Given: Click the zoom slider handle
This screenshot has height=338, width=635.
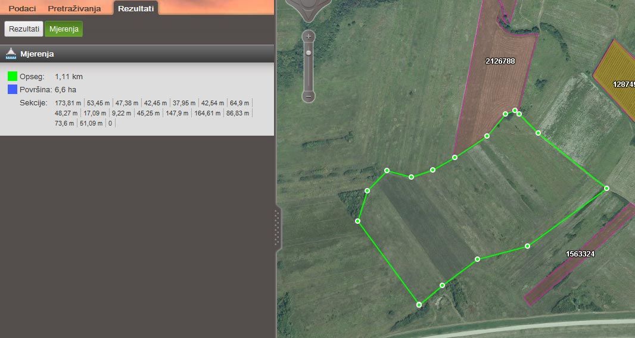Looking at the screenshot, I should [309, 53].
